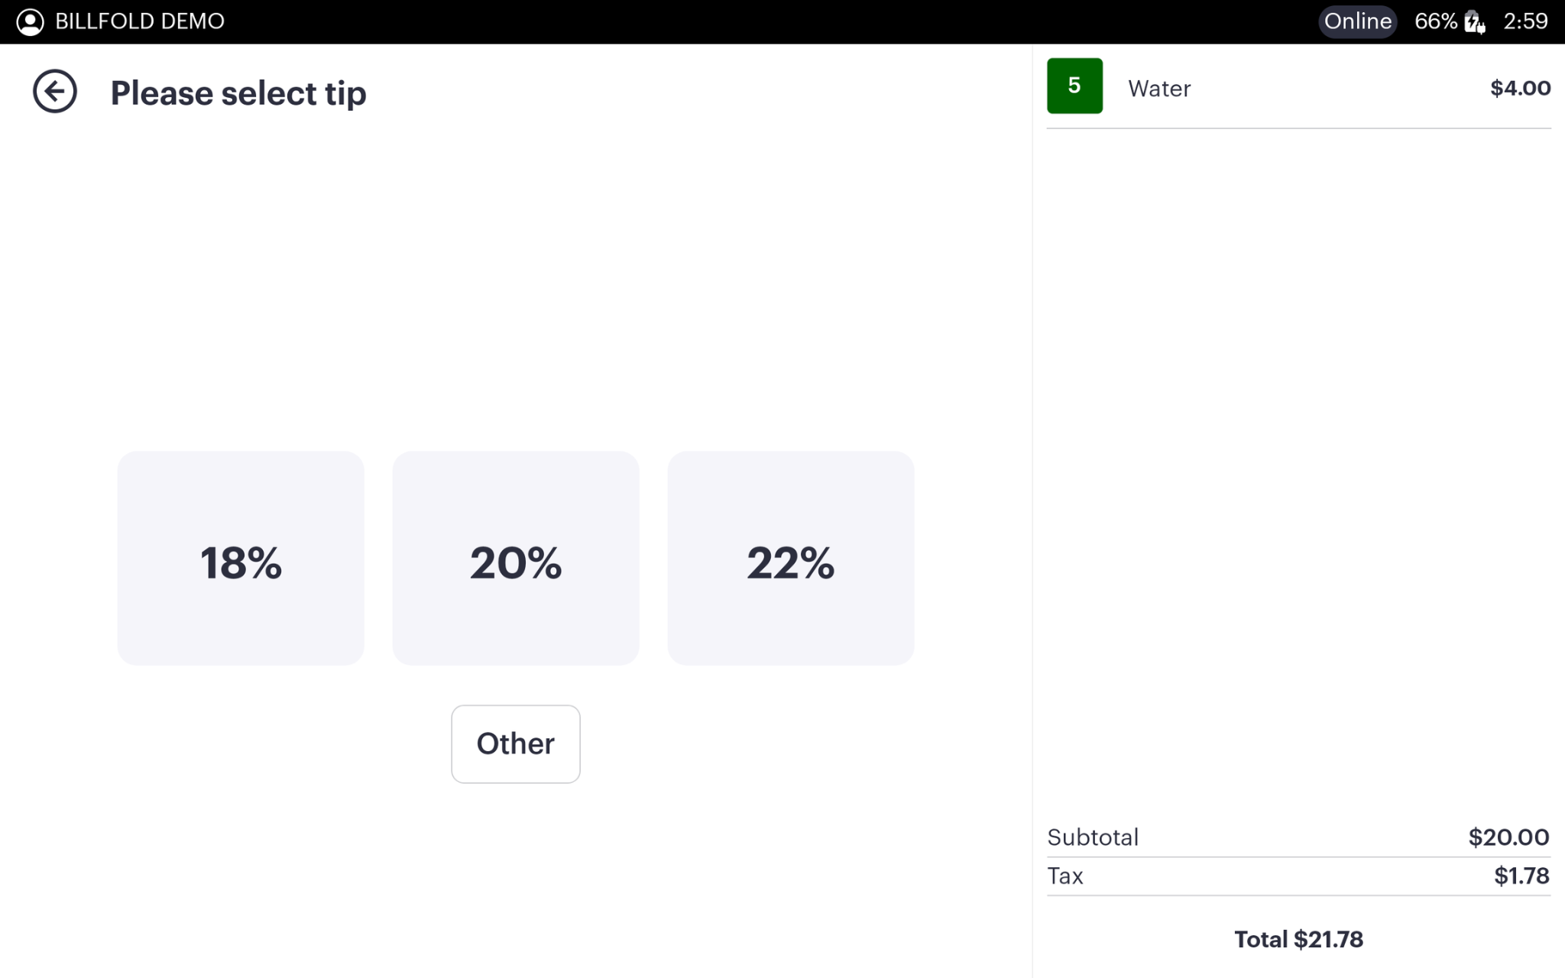
Task: Tap the 66% battery percentage
Action: [x=1435, y=21]
